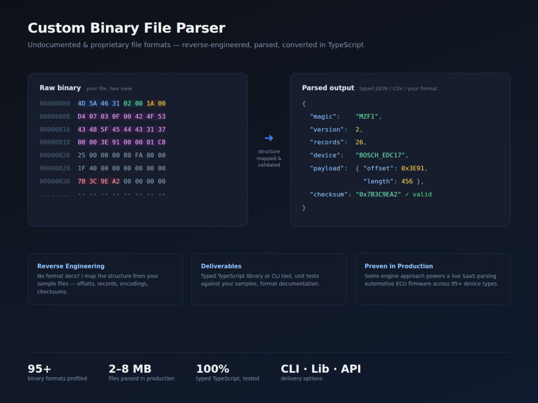
Task: Click hex offset 00000020
Action: tap(55, 155)
